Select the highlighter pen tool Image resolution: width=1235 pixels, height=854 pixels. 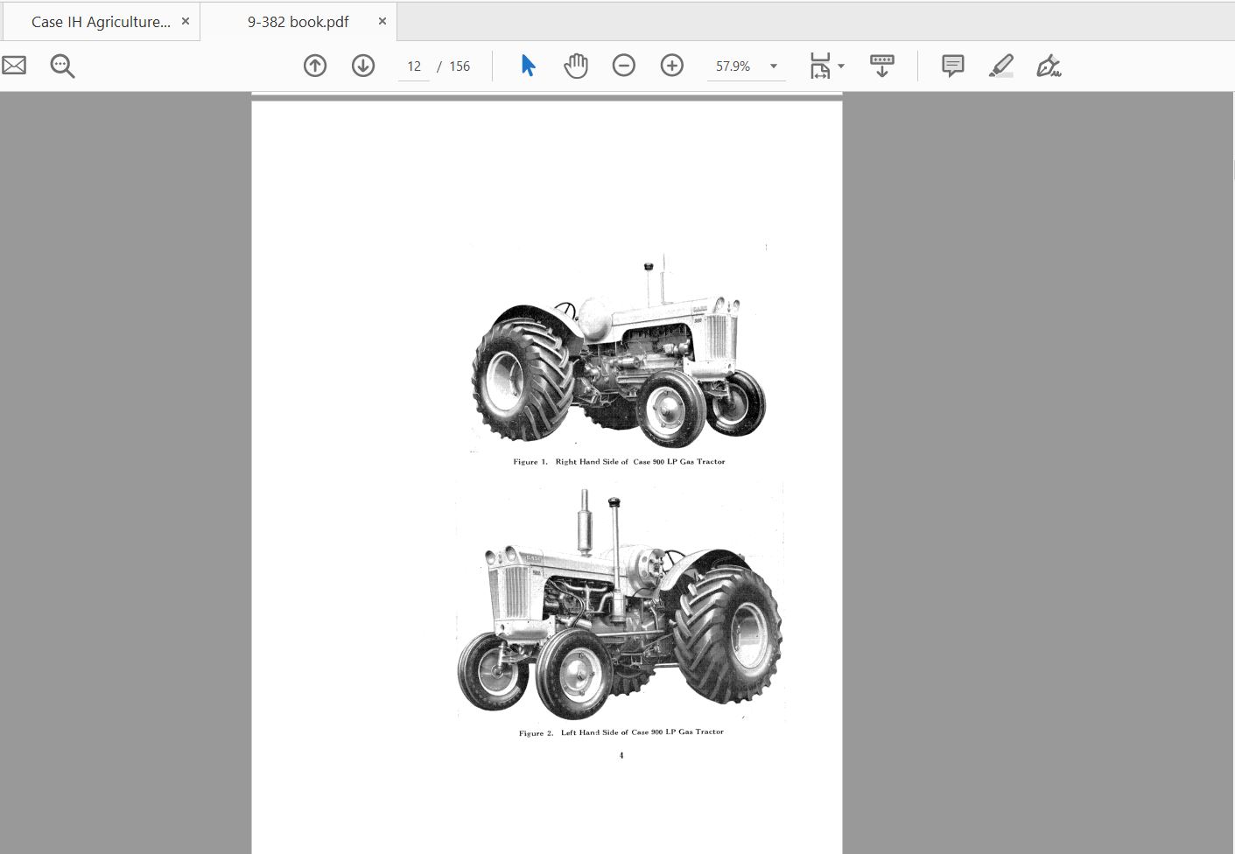click(x=1001, y=66)
